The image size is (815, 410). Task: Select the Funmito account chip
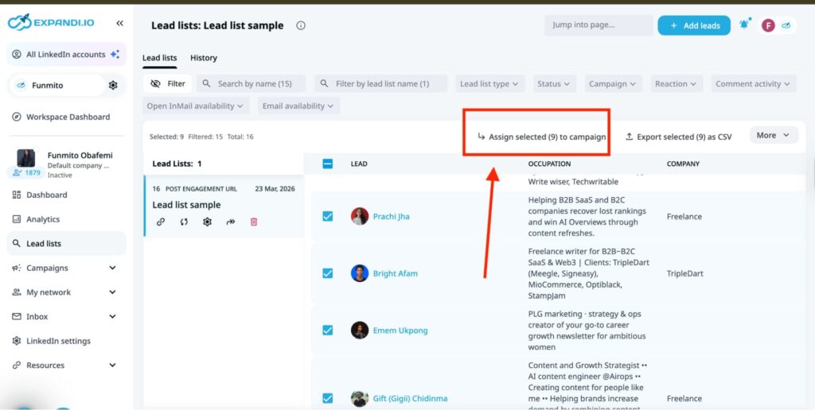(x=57, y=85)
